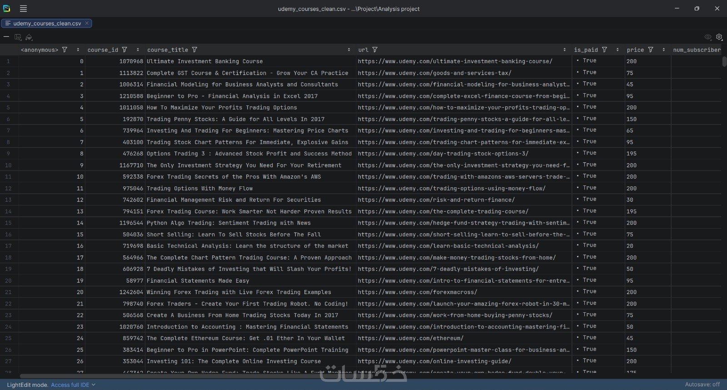
Task: Select the 'Ultimate Investment Banking Course' cell
Action: coord(250,61)
